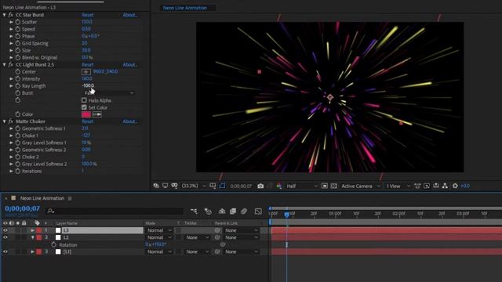
Task: Click Reset for CC Star Burst
Action: (87, 15)
